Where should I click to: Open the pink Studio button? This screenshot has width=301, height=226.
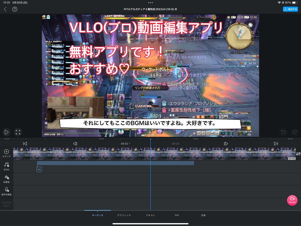[292, 200]
